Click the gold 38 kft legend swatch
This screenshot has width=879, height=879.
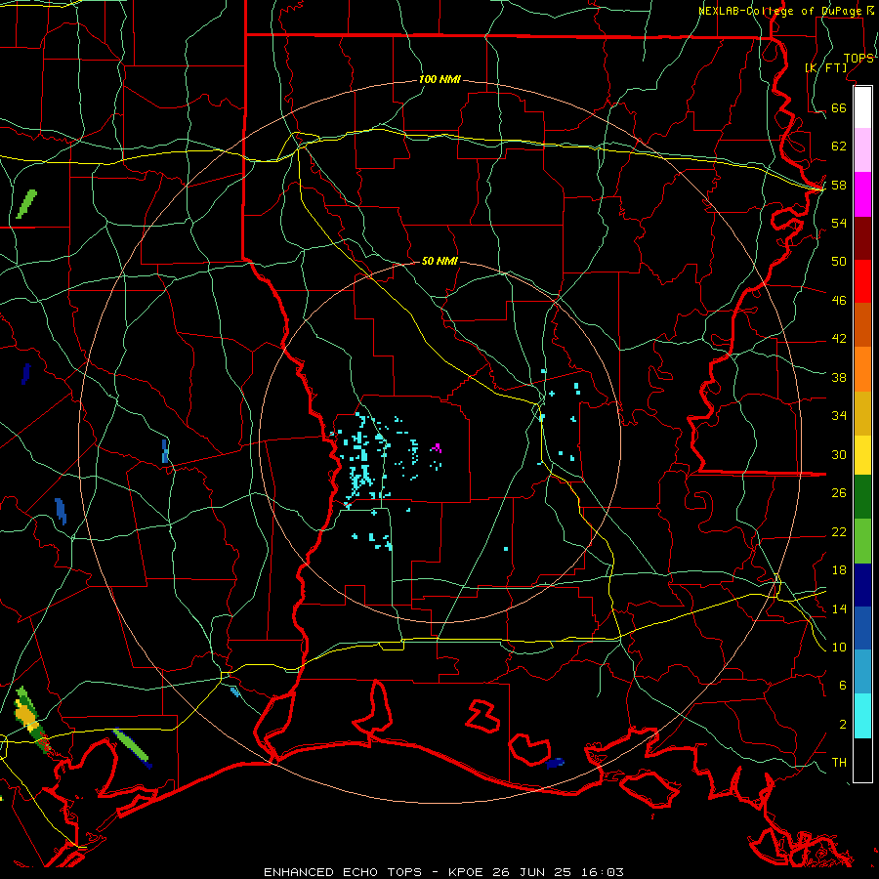pos(862,413)
